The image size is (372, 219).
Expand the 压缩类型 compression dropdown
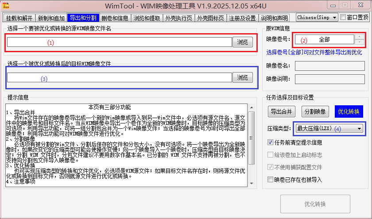329,129
